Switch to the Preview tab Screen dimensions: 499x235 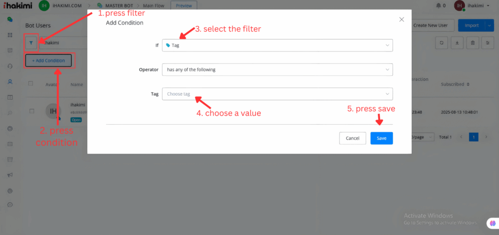tap(184, 6)
